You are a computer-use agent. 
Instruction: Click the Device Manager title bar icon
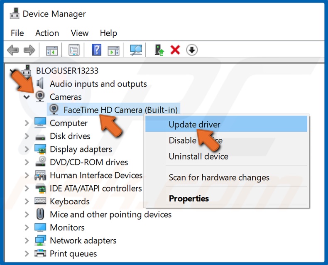[15, 13]
